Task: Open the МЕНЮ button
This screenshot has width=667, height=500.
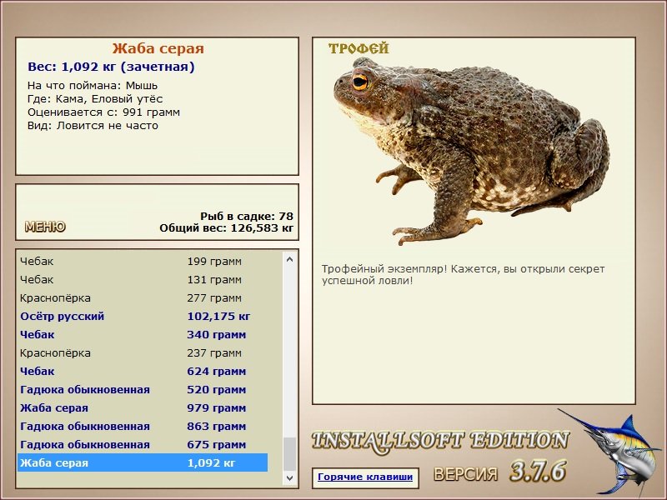Action: [x=45, y=227]
